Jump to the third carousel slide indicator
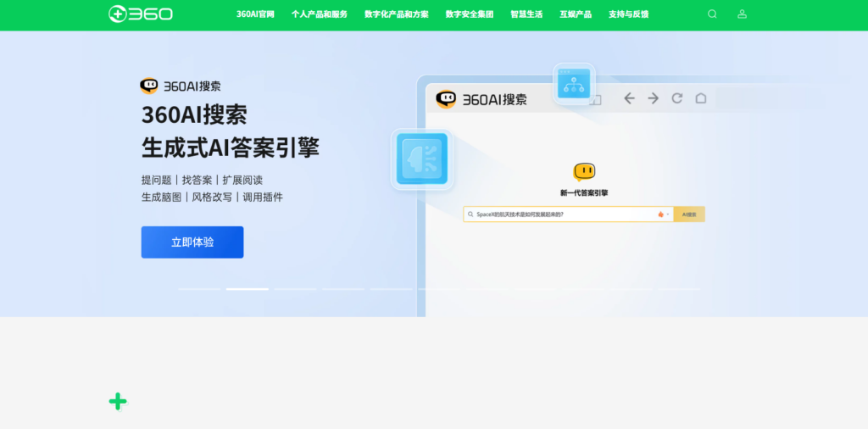This screenshot has height=429, width=868. [x=295, y=289]
